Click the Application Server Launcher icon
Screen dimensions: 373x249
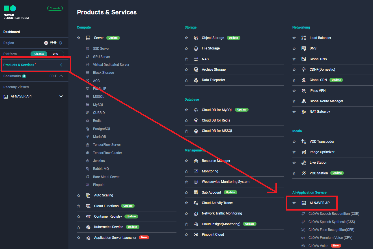pos(88,238)
